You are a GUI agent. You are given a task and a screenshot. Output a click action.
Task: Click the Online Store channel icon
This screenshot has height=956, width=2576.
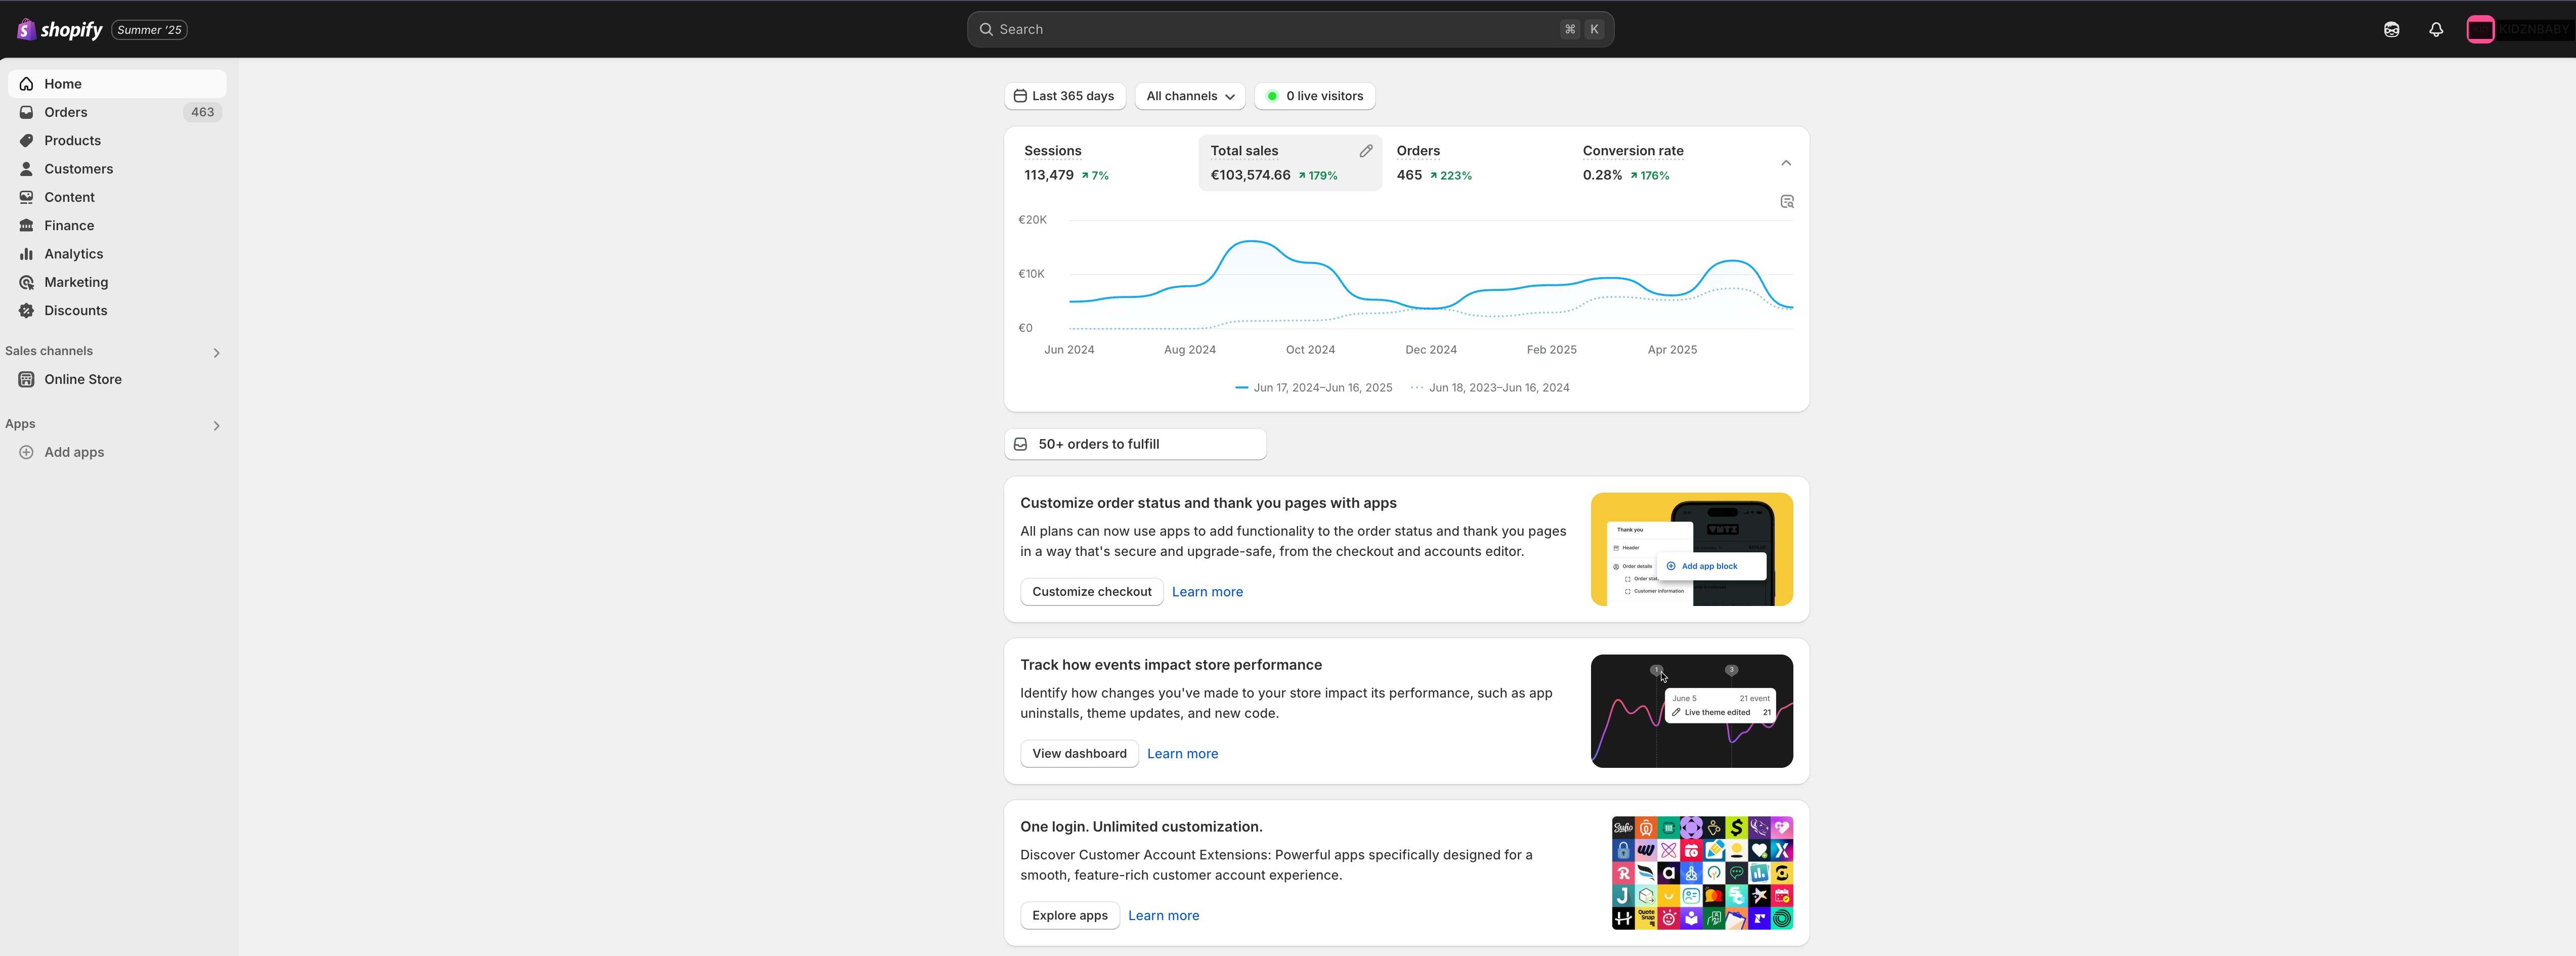pyautogui.click(x=26, y=379)
